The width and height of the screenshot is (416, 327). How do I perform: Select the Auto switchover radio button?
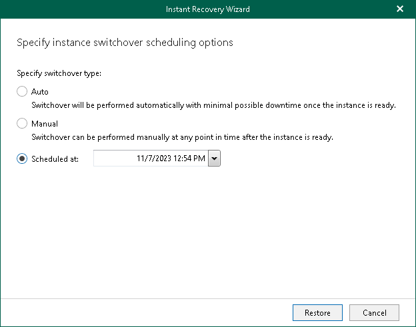(22, 92)
